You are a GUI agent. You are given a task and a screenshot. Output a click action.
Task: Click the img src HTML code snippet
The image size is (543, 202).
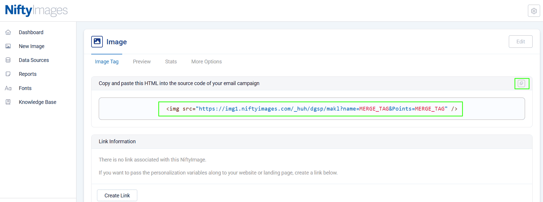tap(312, 109)
